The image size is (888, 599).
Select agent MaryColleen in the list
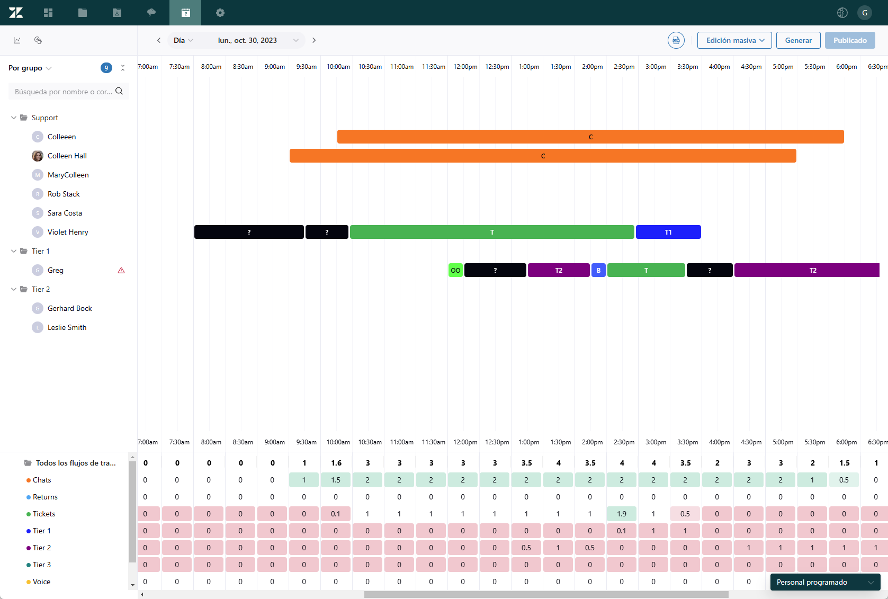68,175
